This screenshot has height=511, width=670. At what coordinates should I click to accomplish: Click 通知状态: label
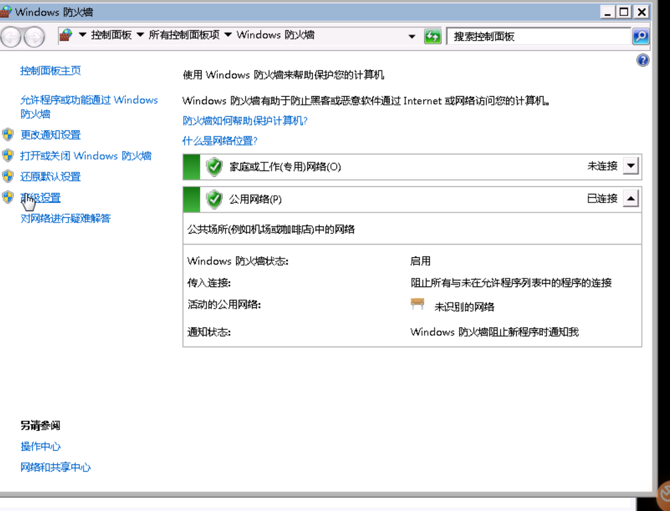click(x=209, y=332)
